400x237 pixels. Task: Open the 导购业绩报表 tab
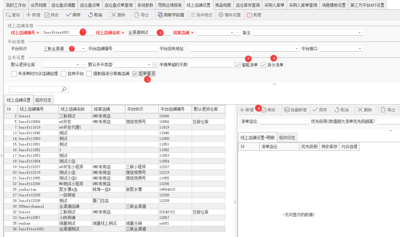170,5
